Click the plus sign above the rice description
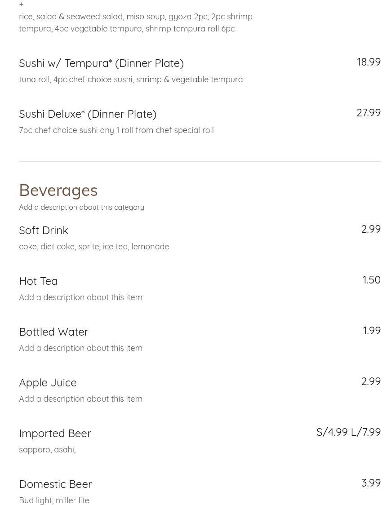 click(x=21, y=4)
